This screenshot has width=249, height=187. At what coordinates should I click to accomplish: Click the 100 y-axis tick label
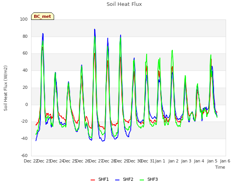24,19
